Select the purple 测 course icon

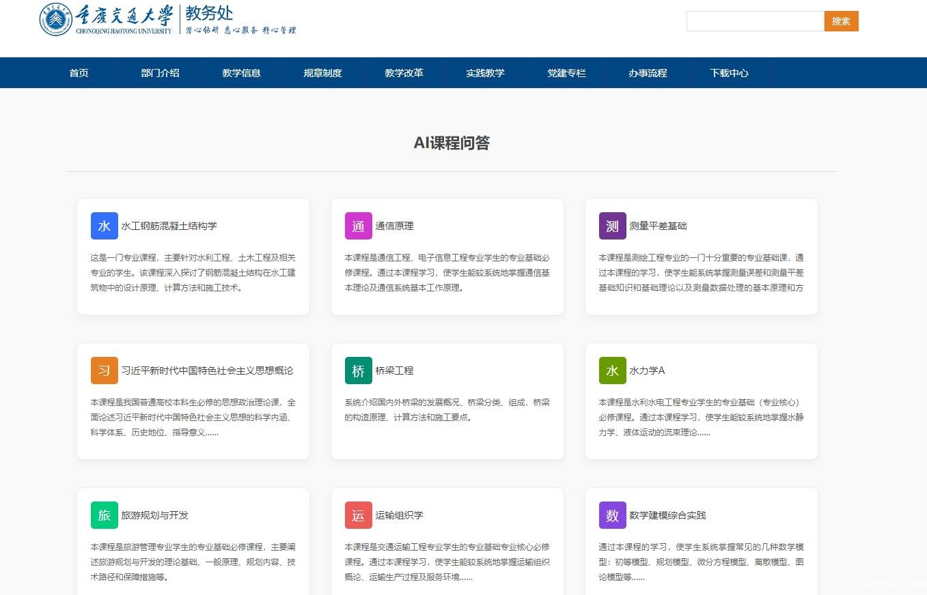[x=612, y=226]
